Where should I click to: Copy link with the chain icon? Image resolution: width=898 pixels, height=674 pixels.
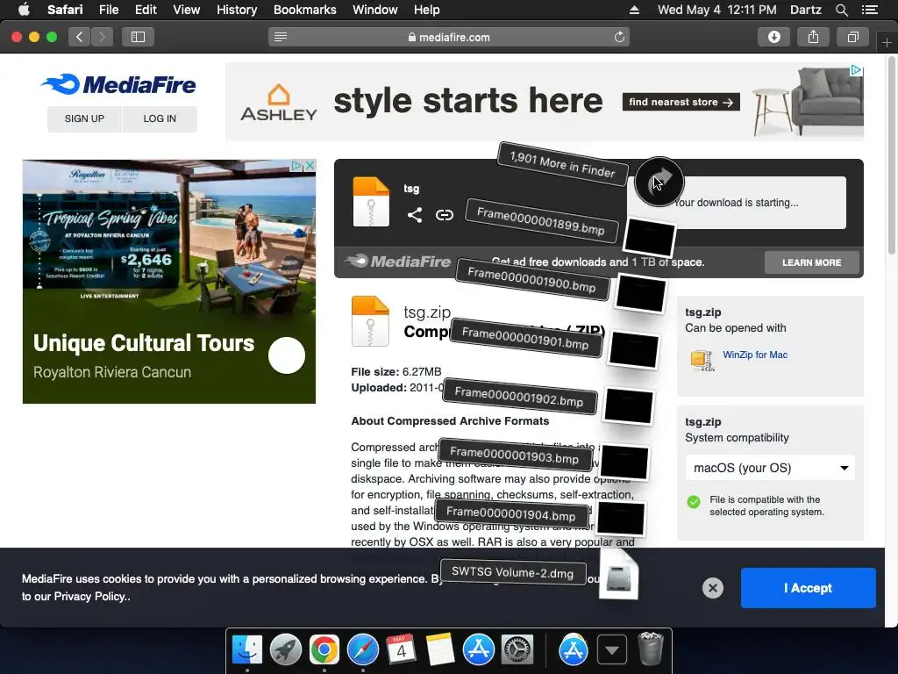(x=445, y=215)
